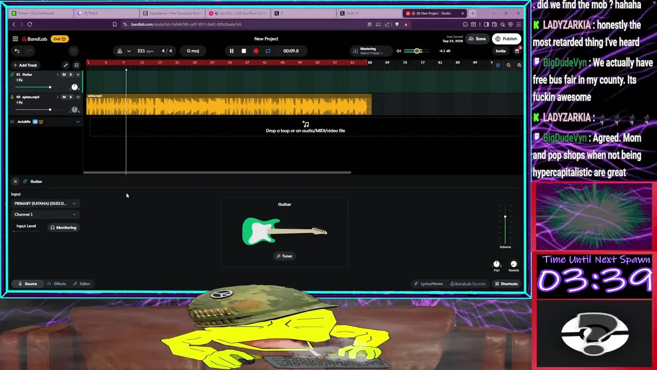Click the sybau.mp3 track microphone icon
The image size is (657, 370).
point(12,97)
